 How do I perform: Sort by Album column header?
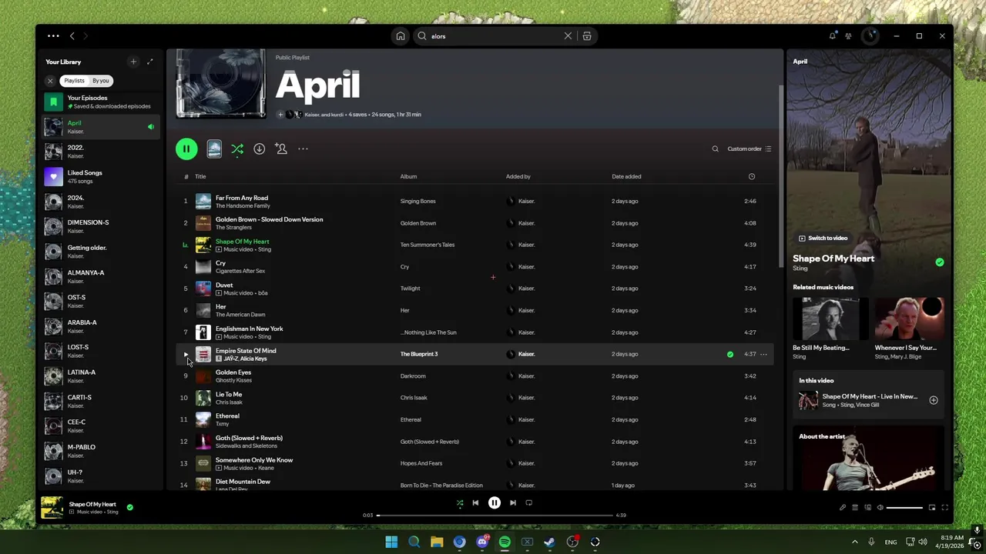click(408, 176)
